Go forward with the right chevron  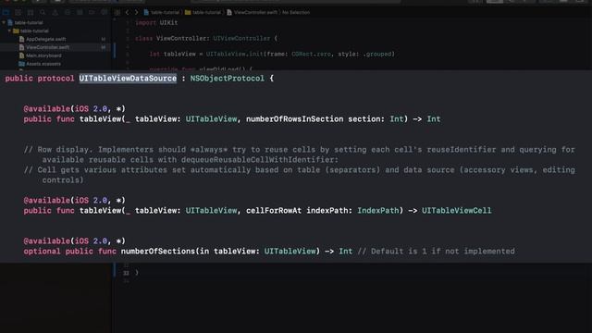(x=136, y=12)
